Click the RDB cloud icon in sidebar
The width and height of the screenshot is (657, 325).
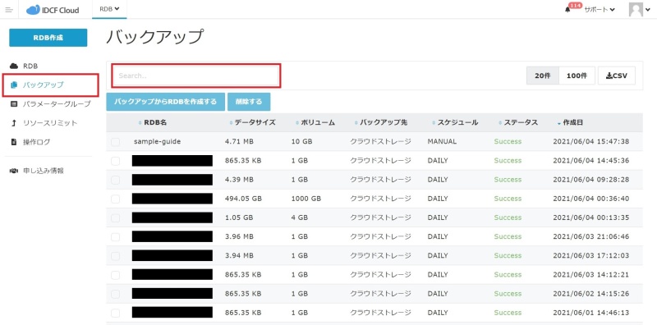(x=14, y=66)
